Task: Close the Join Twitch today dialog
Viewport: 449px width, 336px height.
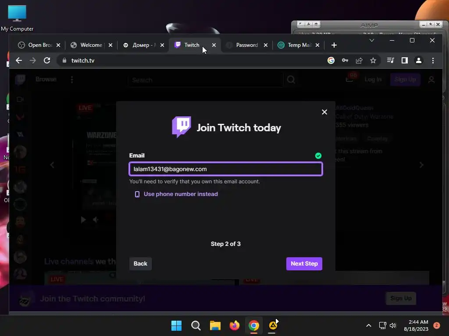Action: coord(324,112)
